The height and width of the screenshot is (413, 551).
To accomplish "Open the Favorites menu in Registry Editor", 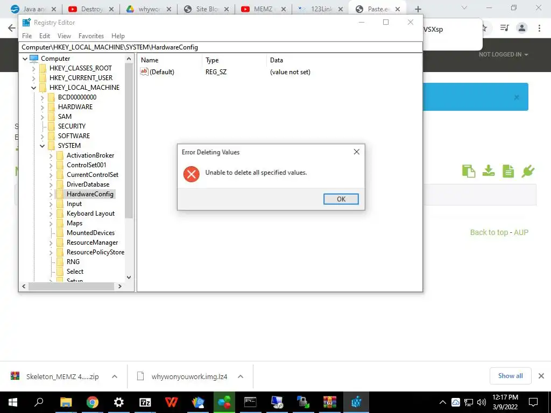I will pos(91,36).
